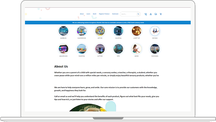
Task: Open the shopping cart icon
Action: click(x=161, y=14)
